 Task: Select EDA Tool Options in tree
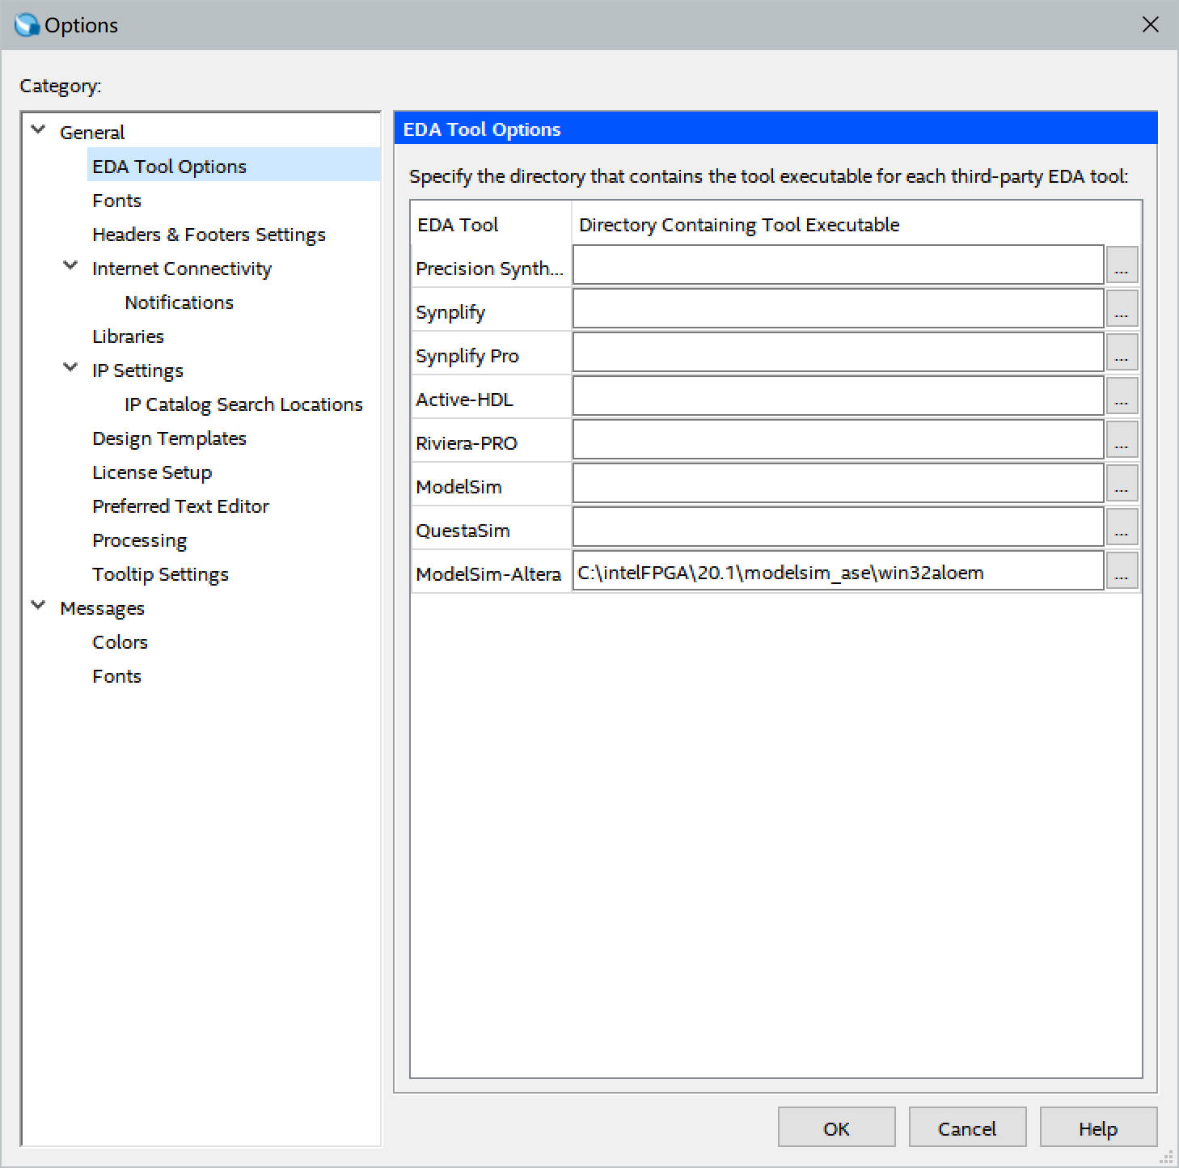tap(169, 166)
